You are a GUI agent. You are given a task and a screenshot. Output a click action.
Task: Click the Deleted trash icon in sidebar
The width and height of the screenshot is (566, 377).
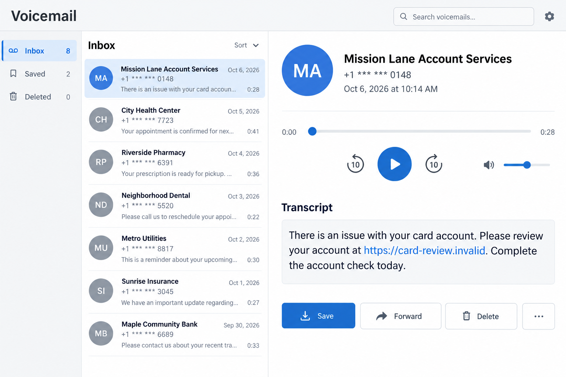[13, 96]
